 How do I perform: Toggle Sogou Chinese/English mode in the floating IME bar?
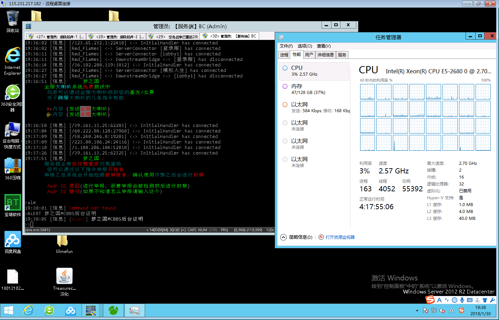(x=439, y=300)
